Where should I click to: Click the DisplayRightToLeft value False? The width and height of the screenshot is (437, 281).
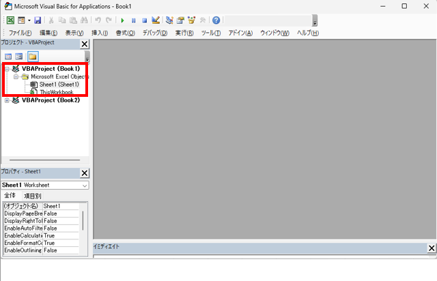(61, 221)
